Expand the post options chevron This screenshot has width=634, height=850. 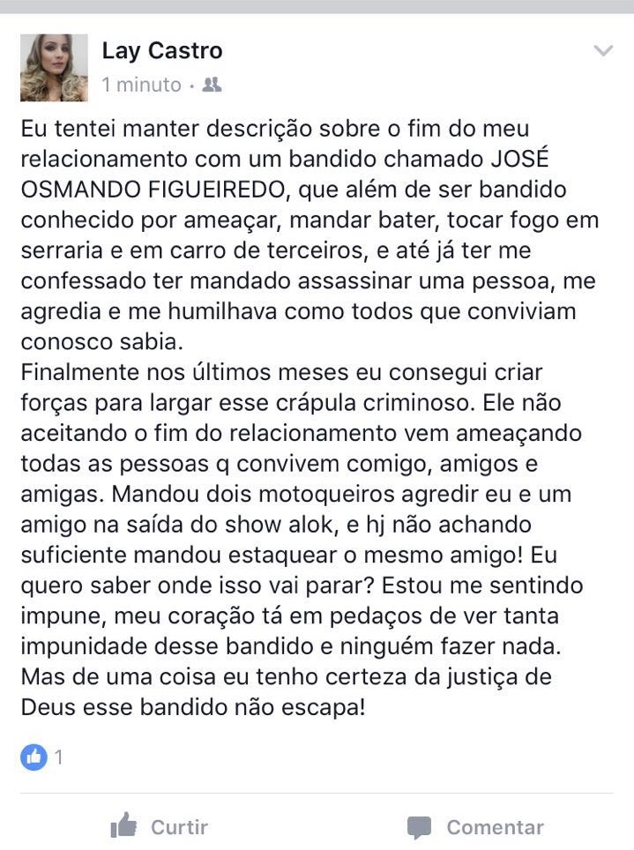(603, 51)
